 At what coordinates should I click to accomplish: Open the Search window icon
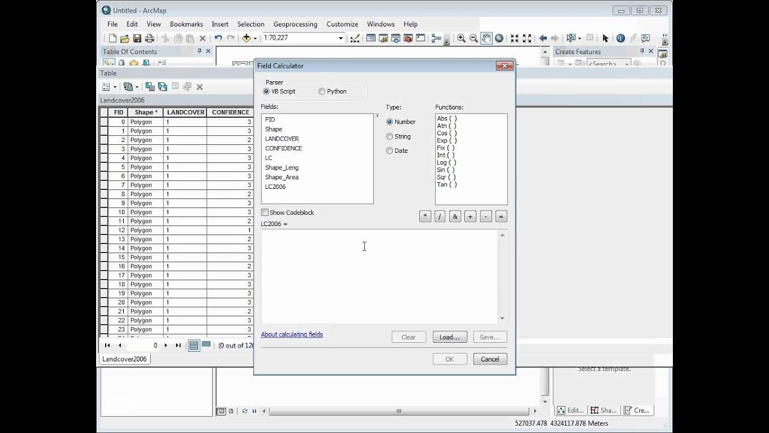coord(395,38)
